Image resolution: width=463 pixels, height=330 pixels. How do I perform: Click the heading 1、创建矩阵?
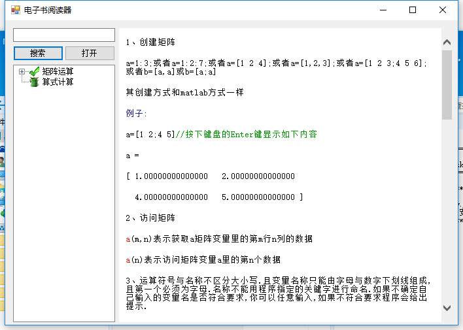point(150,42)
